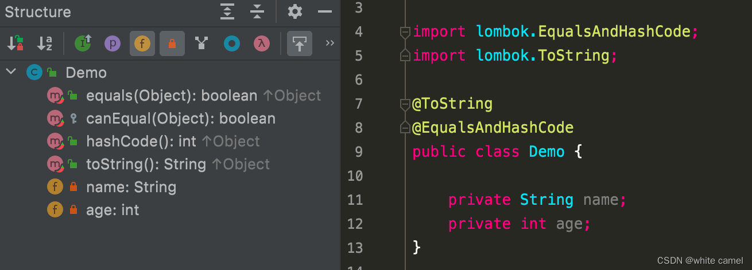Toggle show inherited members icon
This screenshot has width=752, height=270.
(x=83, y=43)
